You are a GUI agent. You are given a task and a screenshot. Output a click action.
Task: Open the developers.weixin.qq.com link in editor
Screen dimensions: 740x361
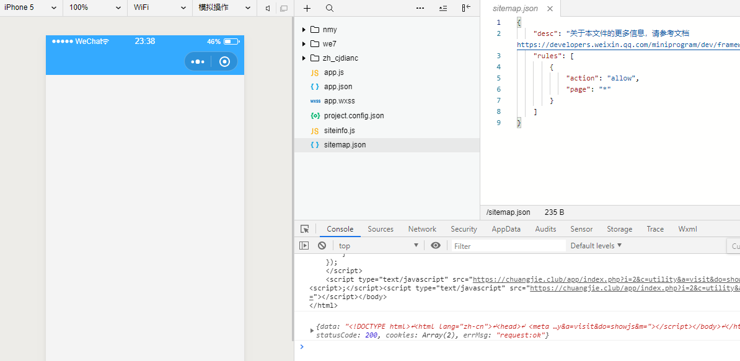click(x=628, y=45)
